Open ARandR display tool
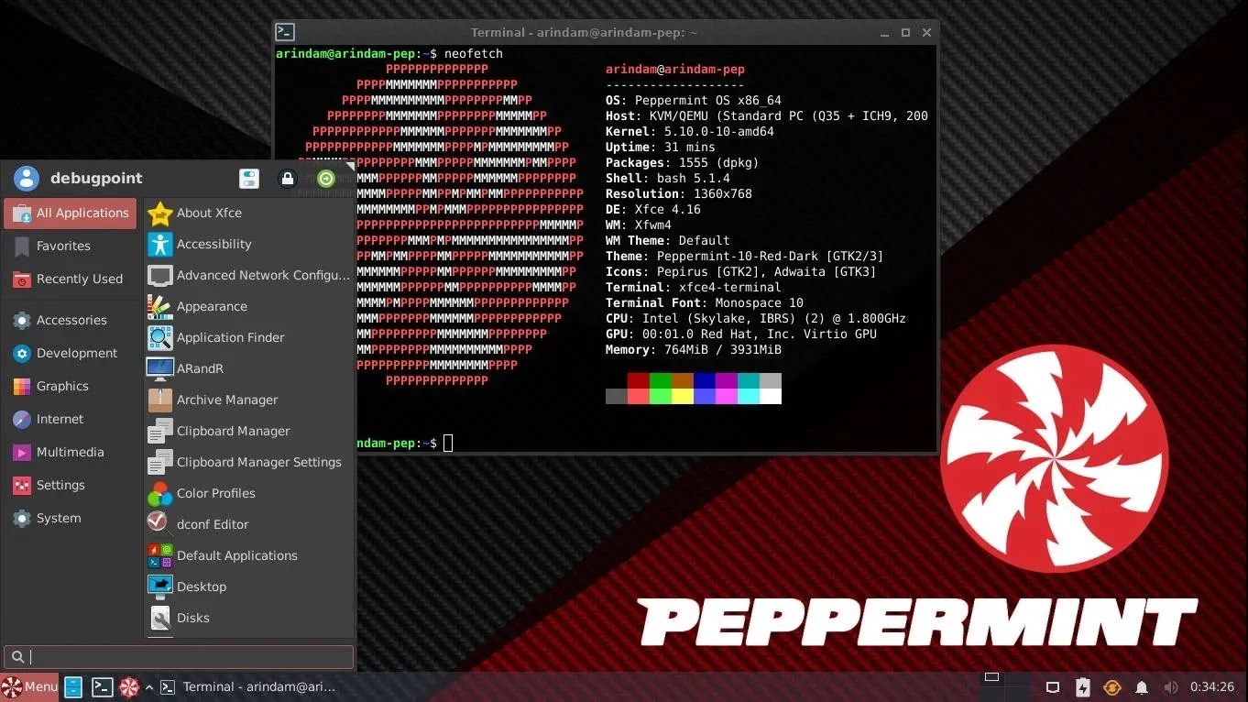The image size is (1248, 702). click(201, 368)
